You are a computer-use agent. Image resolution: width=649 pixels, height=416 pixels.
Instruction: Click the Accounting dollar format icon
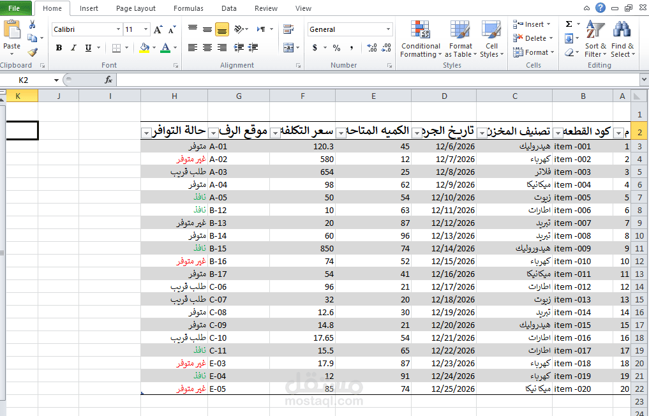tap(315, 48)
